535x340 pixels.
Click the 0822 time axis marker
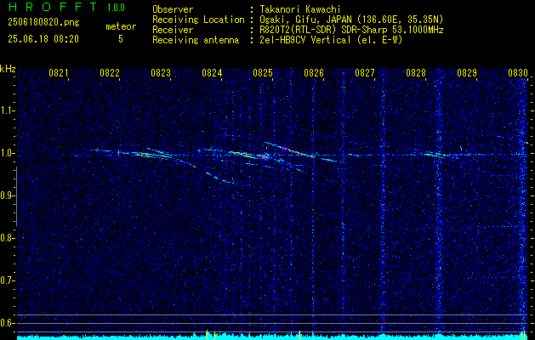(x=110, y=72)
